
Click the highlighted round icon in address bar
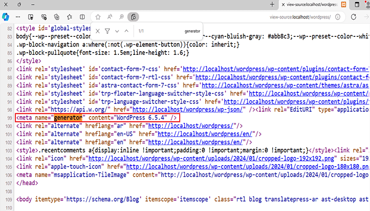click(x=133, y=17)
